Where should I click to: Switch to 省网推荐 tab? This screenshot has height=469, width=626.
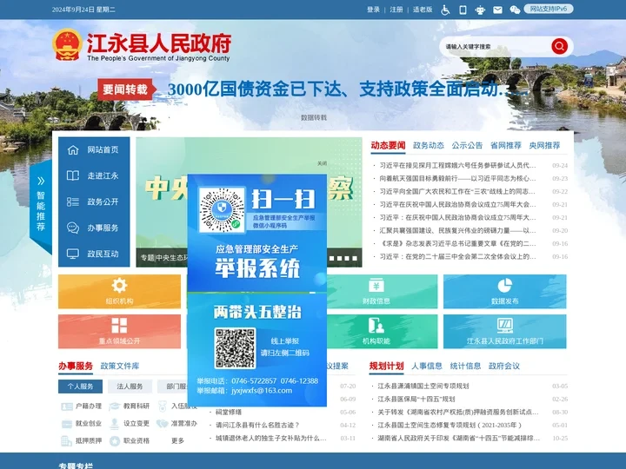pyautogui.click(x=506, y=146)
